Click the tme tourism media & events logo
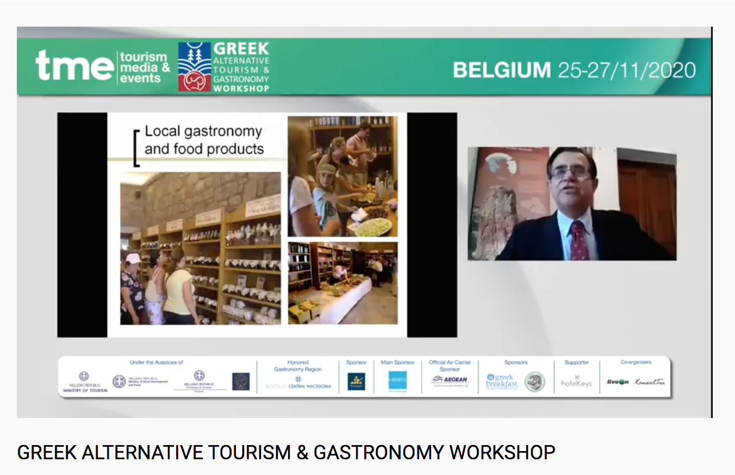Image resolution: width=735 pixels, height=475 pixels. 102,67
